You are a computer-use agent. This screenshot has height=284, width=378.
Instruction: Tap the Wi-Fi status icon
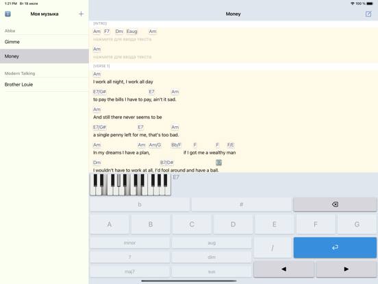click(x=353, y=3)
